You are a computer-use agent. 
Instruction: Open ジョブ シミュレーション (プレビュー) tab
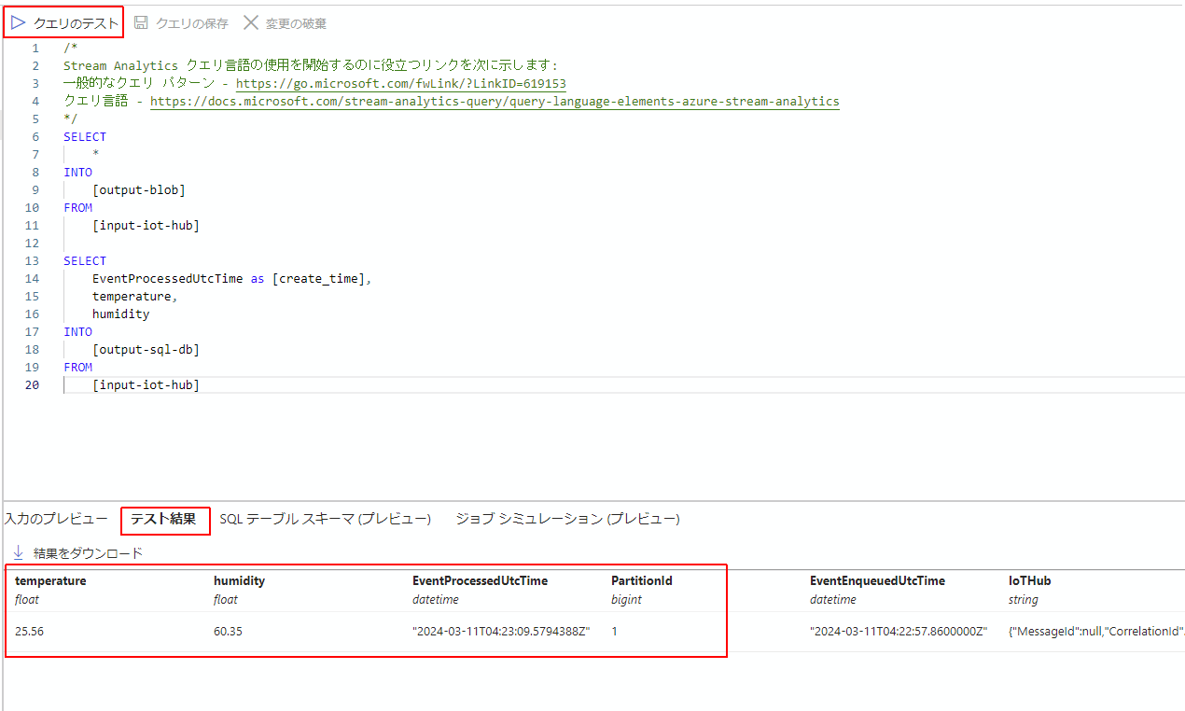pyautogui.click(x=567, y=519)
